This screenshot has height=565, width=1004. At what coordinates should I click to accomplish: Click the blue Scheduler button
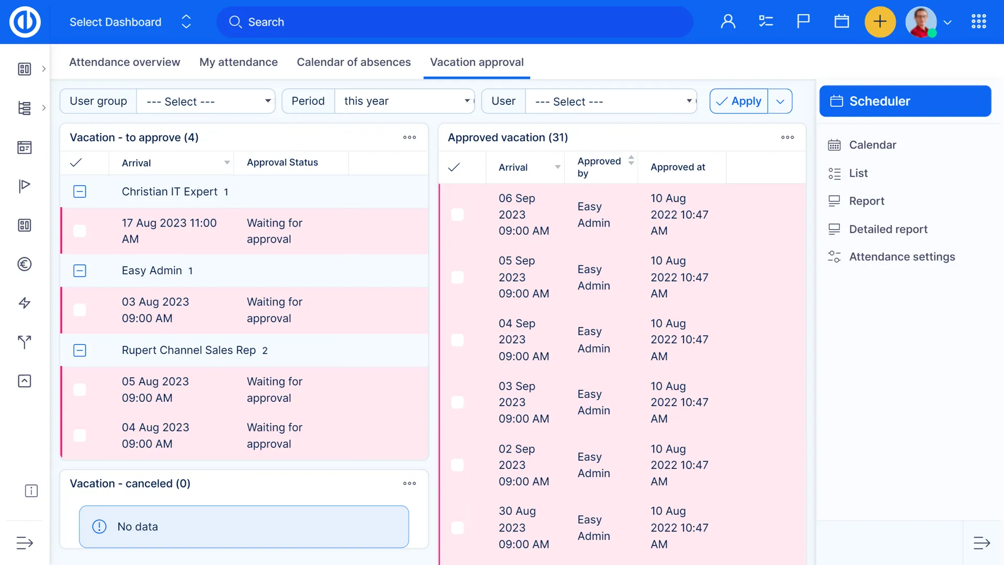click(x=905, y=101)
